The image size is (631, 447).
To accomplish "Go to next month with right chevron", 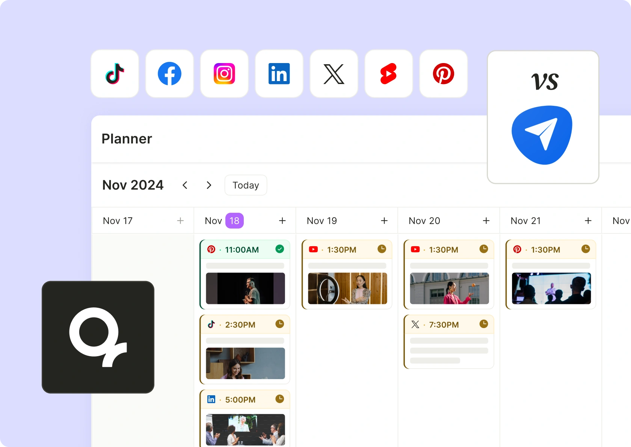I will [x=209, y=185].
